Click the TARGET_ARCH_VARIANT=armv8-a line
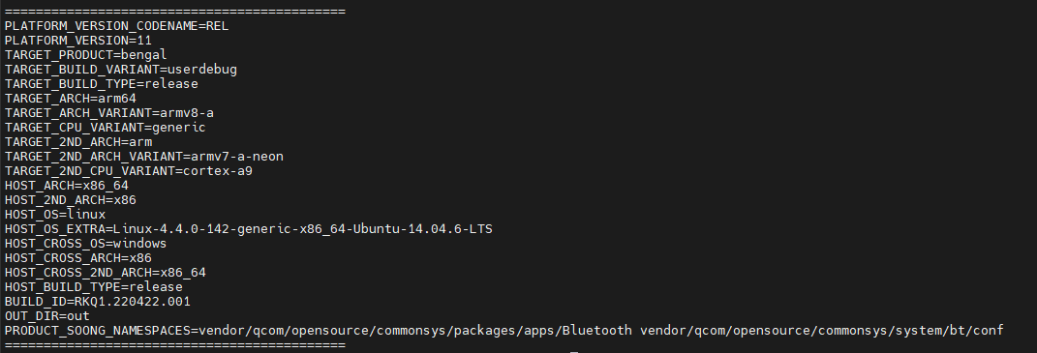 coord(109,114)
